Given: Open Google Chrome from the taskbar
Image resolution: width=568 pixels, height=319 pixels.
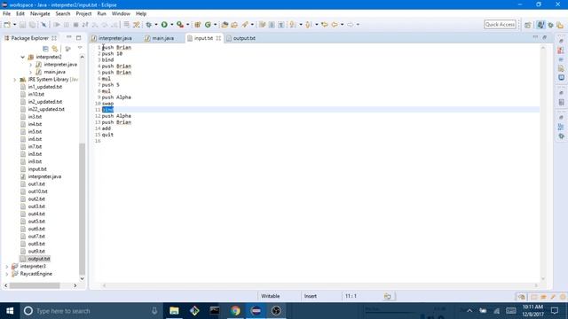Looking at the screenshot, I should pos(235,311).
